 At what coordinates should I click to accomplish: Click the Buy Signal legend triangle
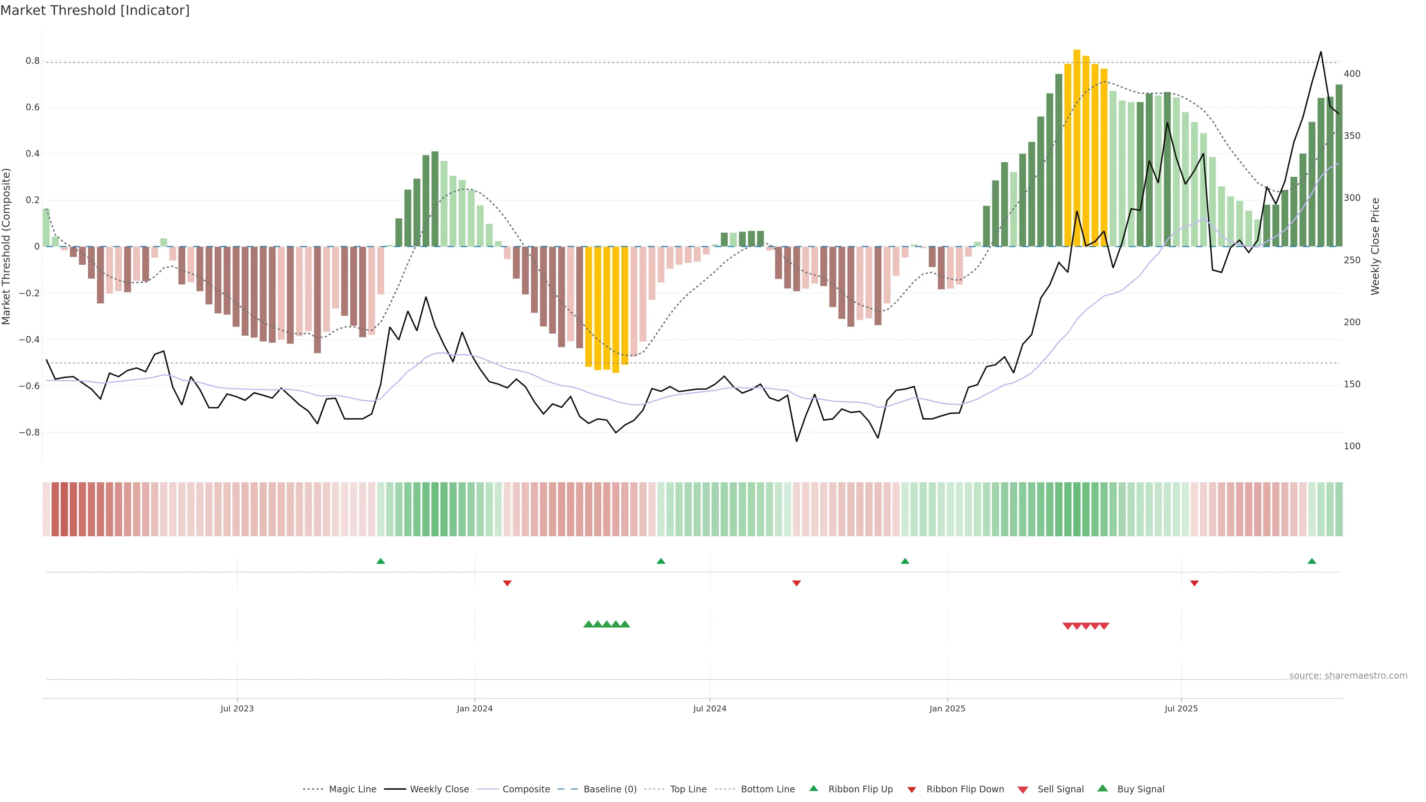coord(1102,788)
